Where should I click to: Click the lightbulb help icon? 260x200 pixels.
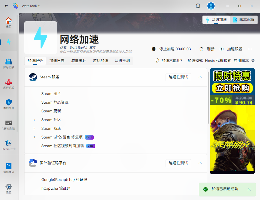pyautogui.click(x=157, y=61)
